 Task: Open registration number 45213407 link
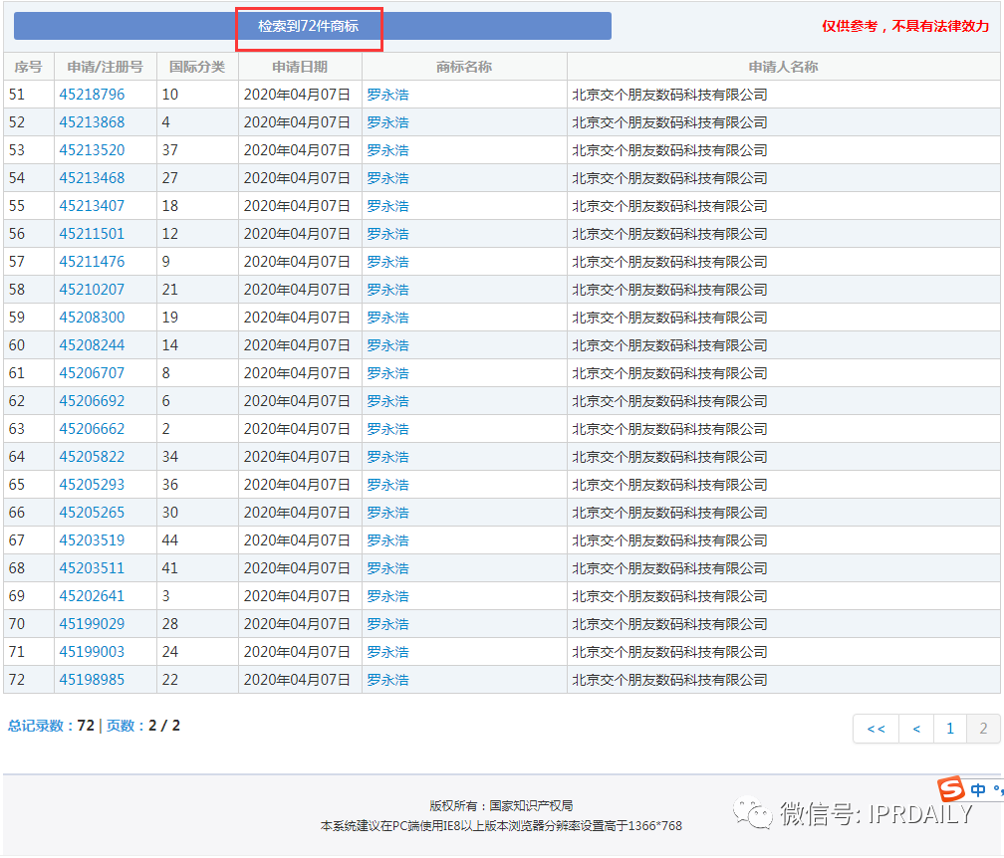92,206
